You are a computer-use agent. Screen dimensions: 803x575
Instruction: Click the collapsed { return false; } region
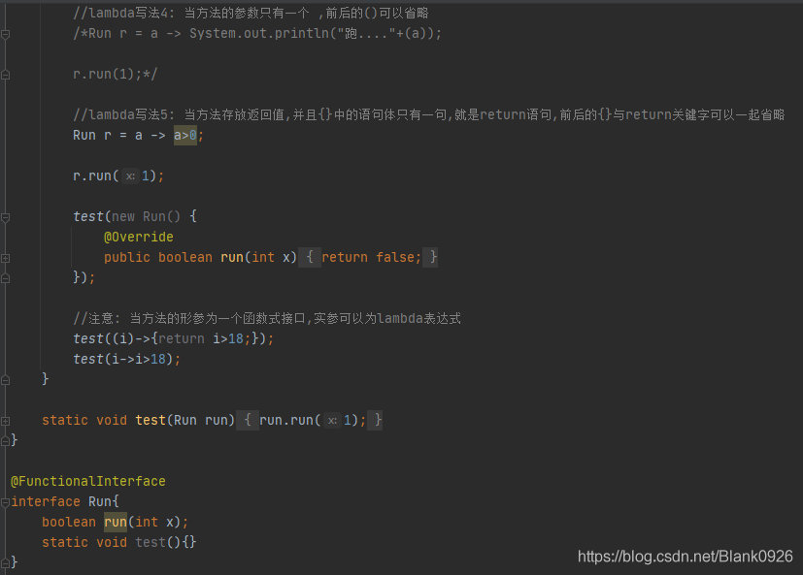click(368, 257)
